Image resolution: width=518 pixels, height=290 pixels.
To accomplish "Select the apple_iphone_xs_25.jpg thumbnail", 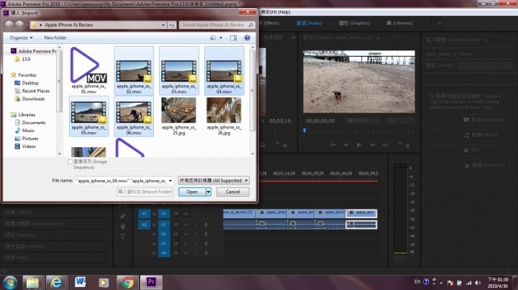I will (x=178, y=110).
